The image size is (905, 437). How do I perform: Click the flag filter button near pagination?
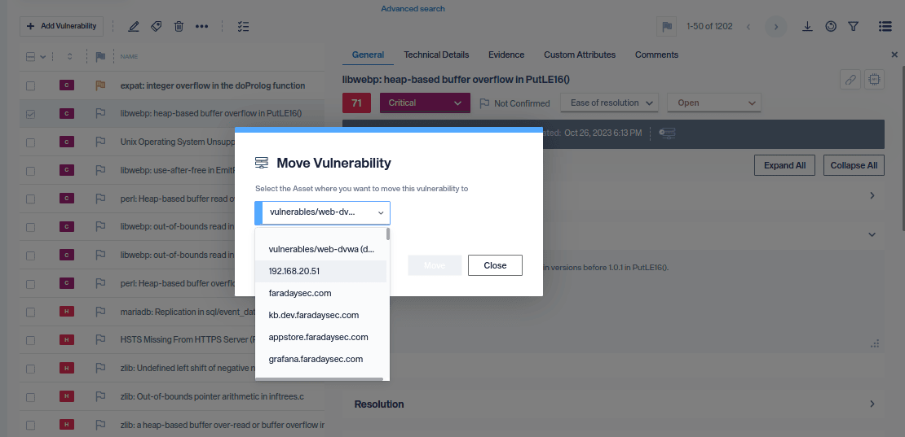point(667,26)
